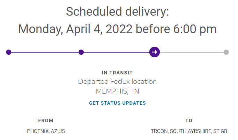Click the TO label
Image resolution: width=238 pixels, height=140 pixels.
[189, 120]
